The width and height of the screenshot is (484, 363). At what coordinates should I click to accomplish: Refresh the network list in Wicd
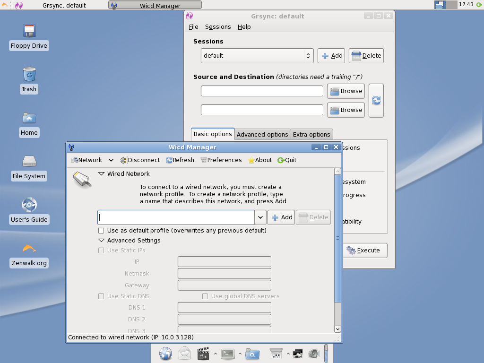click(180, 160)
